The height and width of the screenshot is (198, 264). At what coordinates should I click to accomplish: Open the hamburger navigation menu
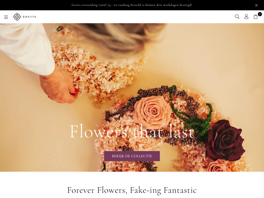(6, 17)
